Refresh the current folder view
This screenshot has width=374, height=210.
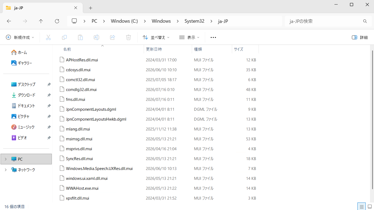click(57, 21)
